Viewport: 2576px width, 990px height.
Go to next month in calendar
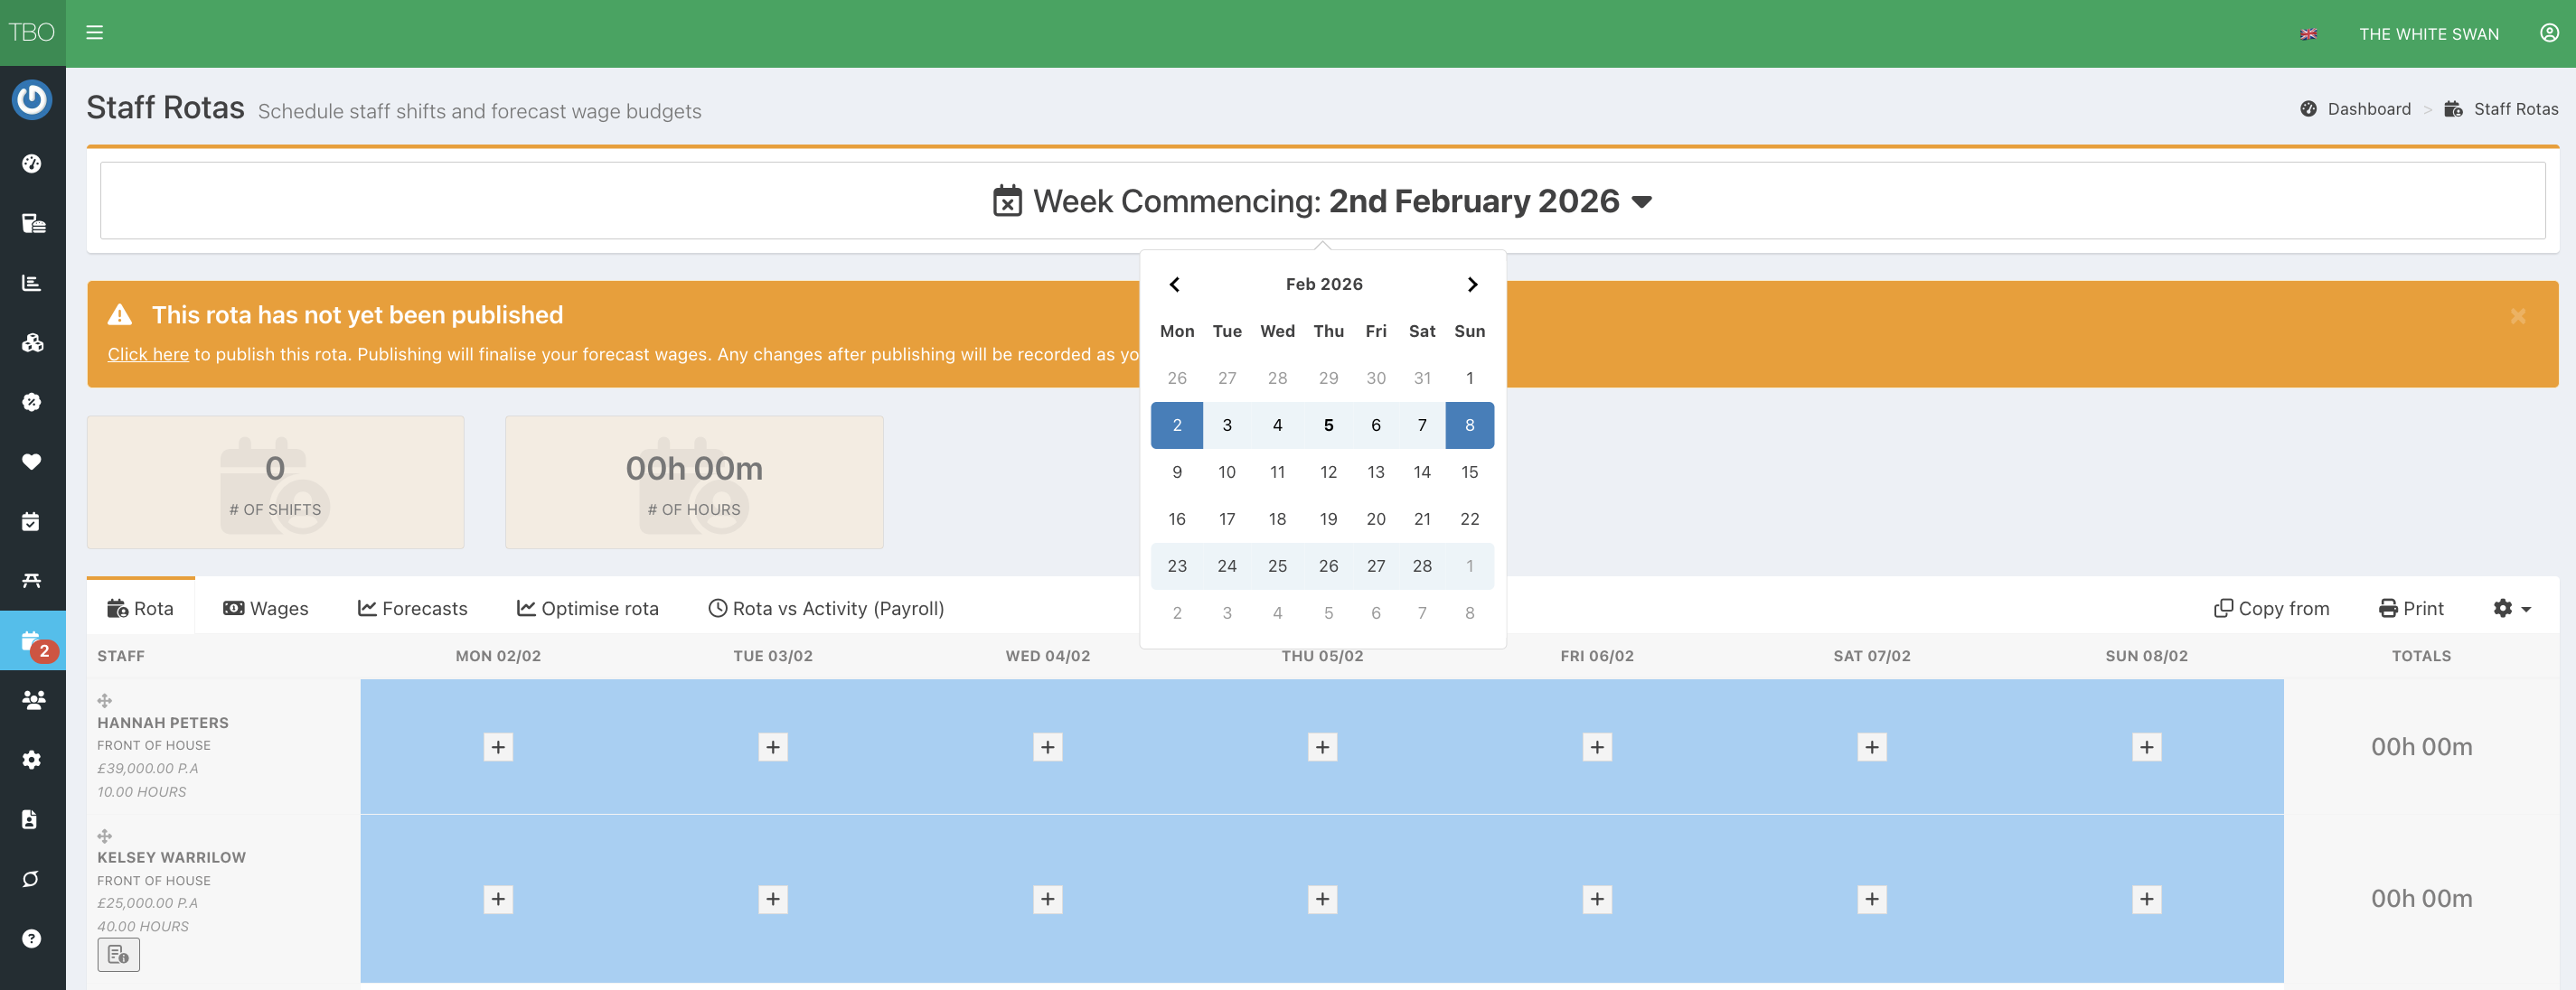pos(1472,285)
